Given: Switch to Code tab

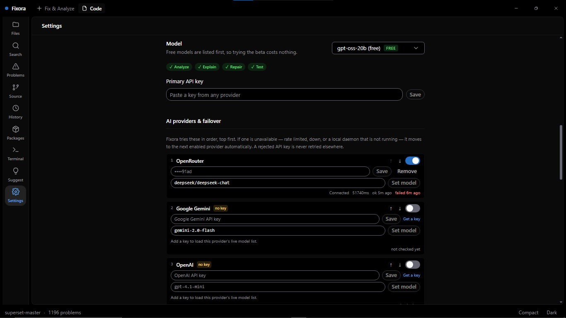Looking at the screenshot, I should [x=92, y=8].
